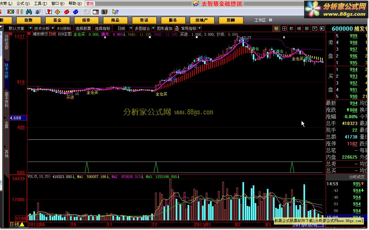Image resolution: width=369 pixels, height=230 pixels.
Task: Toggle the 线 drawing button
Action: 299,29
